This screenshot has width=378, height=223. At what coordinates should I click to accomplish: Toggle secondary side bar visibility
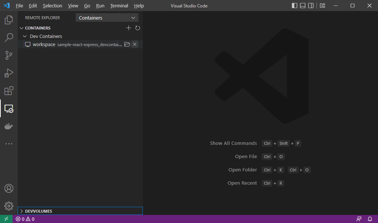[311, 6]
